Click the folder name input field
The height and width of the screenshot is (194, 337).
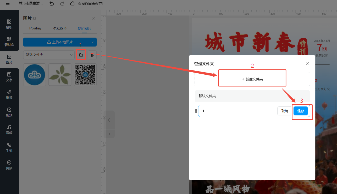pyautogui.click(x=237, y=111)
